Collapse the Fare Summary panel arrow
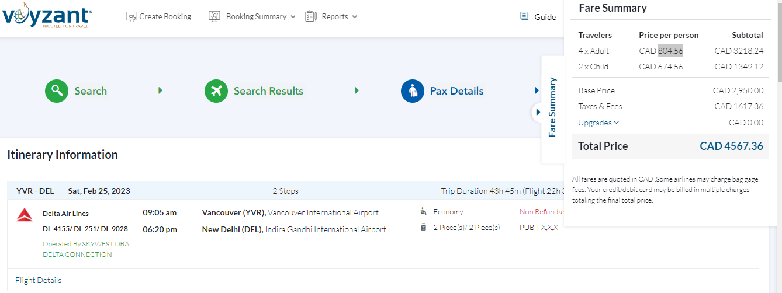This screenshot has width=782, height=293. click(x=538, y=112)
